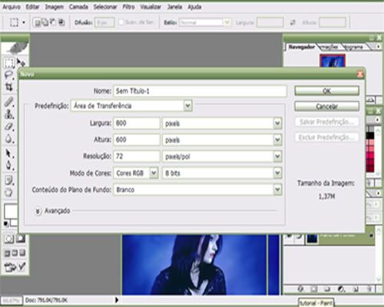Select the Clone Stamp tool
Image resolution: width=384 pixels, height=307 pixels.
[x=8, y=114]
